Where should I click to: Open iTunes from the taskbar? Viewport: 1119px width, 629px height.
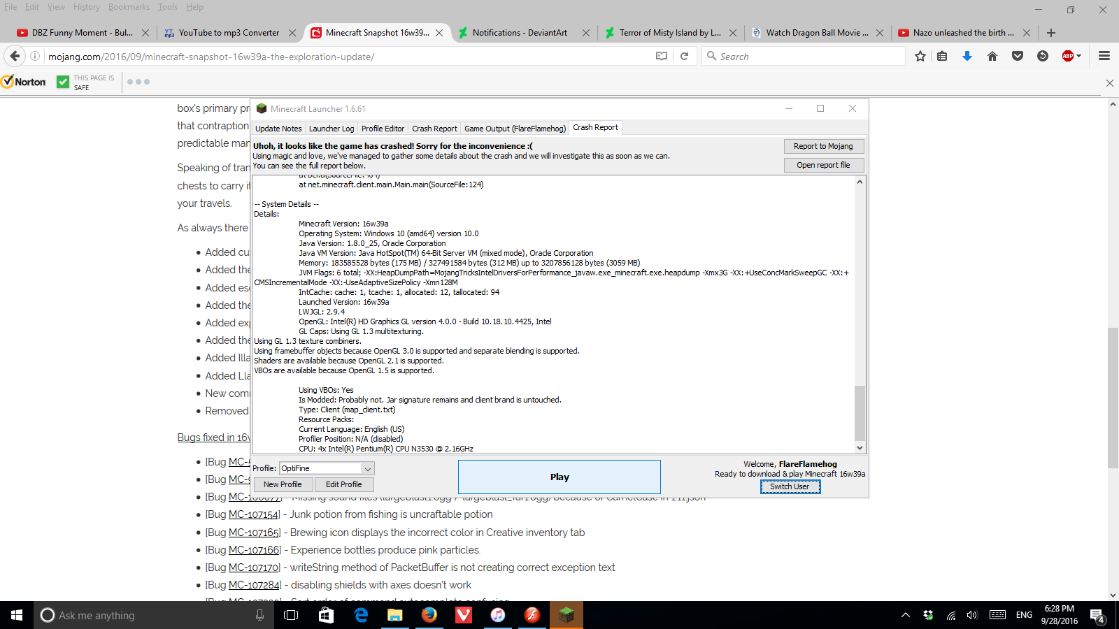click(x=498, y=615)
